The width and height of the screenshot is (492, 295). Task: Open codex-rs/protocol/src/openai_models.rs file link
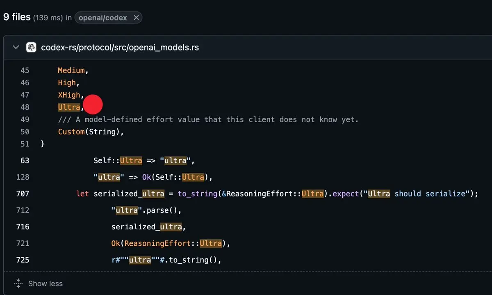point(120,47)
